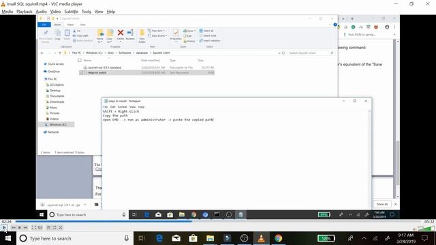Image resolution: width=436 pixels, height=245 pixels.
Task: Adjust VLC volume slider
Action: (x=426, y=228)
